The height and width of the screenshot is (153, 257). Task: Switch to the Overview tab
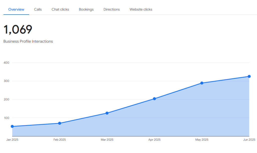[x=16, y=10]
